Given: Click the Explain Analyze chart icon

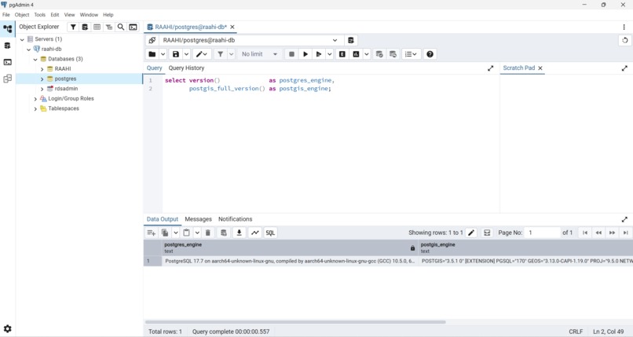Looking at the screenshot, I should click(356, 54).
